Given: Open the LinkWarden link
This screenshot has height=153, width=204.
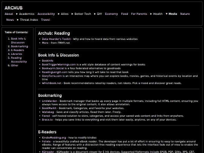Looking at the screenshot, I should point(49,101).
